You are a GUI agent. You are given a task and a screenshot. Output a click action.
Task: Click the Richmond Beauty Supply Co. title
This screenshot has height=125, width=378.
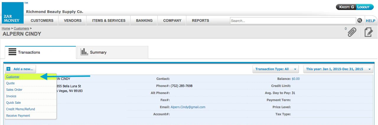(x=55, y=12)
